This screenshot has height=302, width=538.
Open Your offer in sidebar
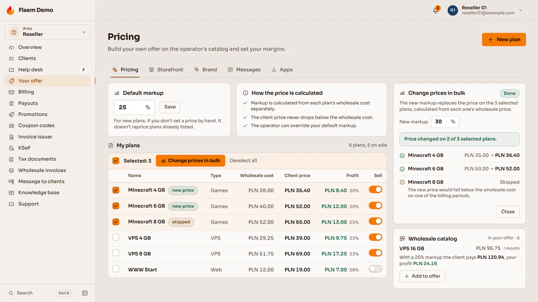[47, 81]
